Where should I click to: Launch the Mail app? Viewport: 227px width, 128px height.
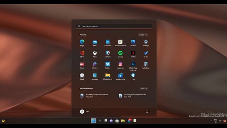coord(95,43)
